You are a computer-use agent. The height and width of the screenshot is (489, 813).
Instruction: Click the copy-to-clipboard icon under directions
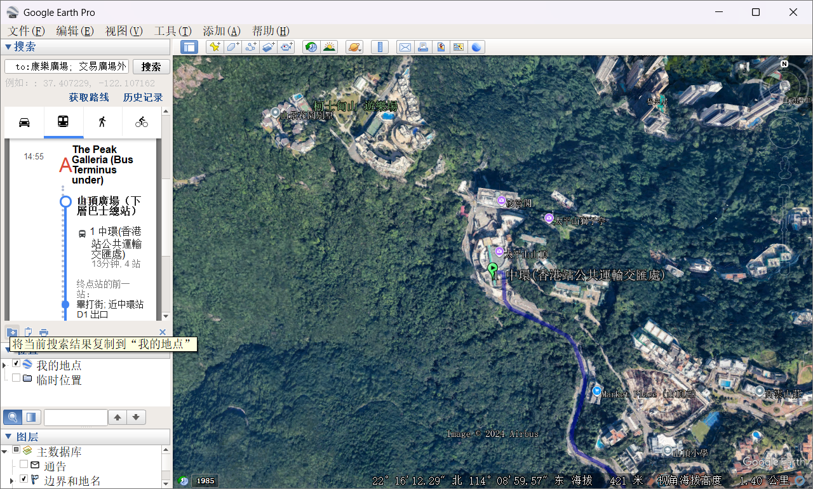pos(28,332)
